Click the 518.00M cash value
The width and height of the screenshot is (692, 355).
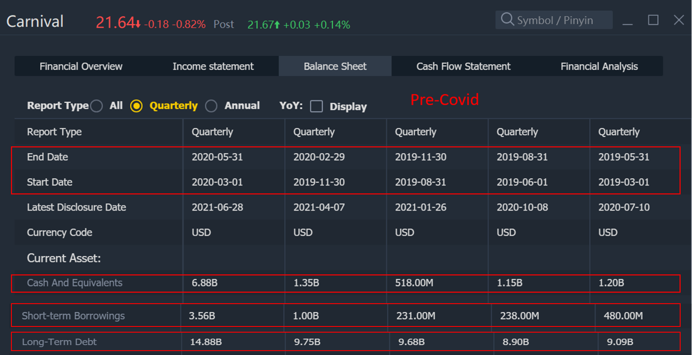pyautogui.click(x=414, y=283)
